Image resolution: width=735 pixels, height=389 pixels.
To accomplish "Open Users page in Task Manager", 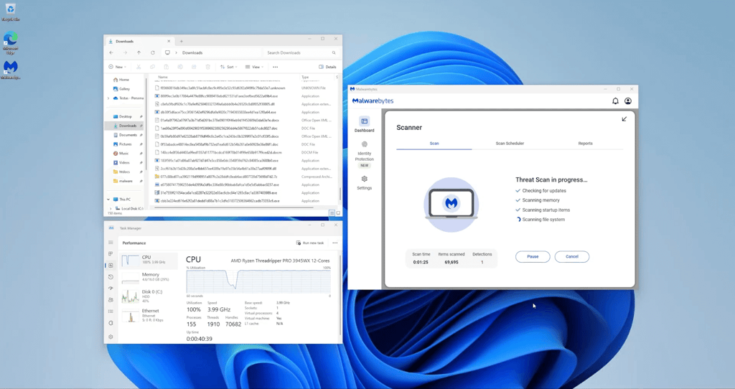I will (111, 299).
